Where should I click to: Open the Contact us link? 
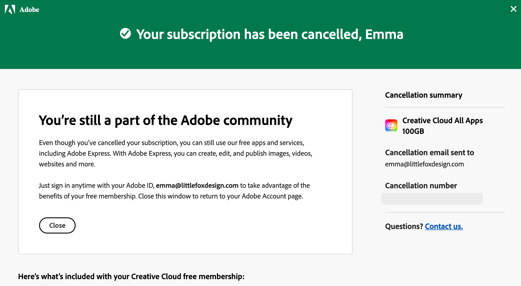[444, 226]
